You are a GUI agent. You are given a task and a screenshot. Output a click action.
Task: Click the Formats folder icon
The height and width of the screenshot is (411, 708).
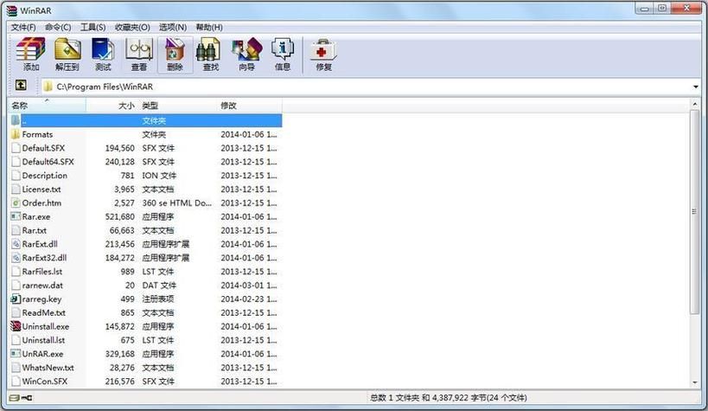[16, 134]
